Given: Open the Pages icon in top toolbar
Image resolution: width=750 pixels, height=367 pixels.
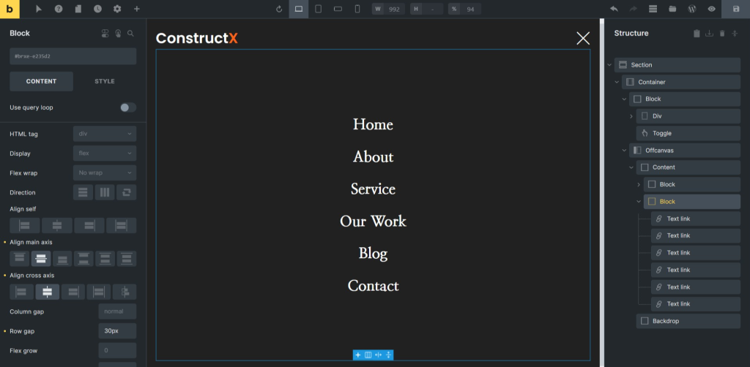Looking at the screenshot, I should tap(78, 9).
